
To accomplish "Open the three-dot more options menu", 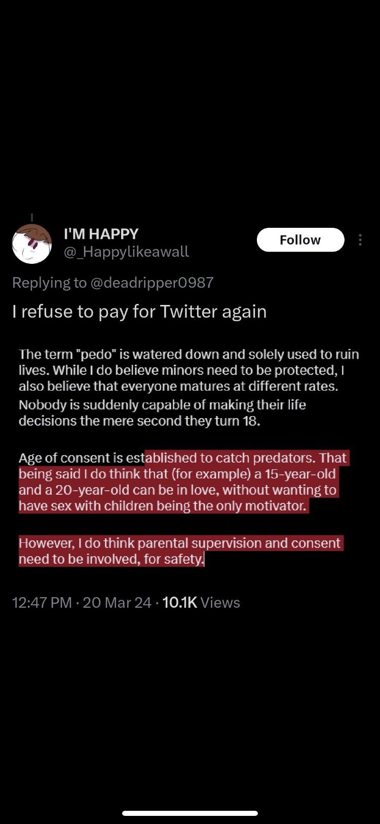I will [x=360, y=240].
